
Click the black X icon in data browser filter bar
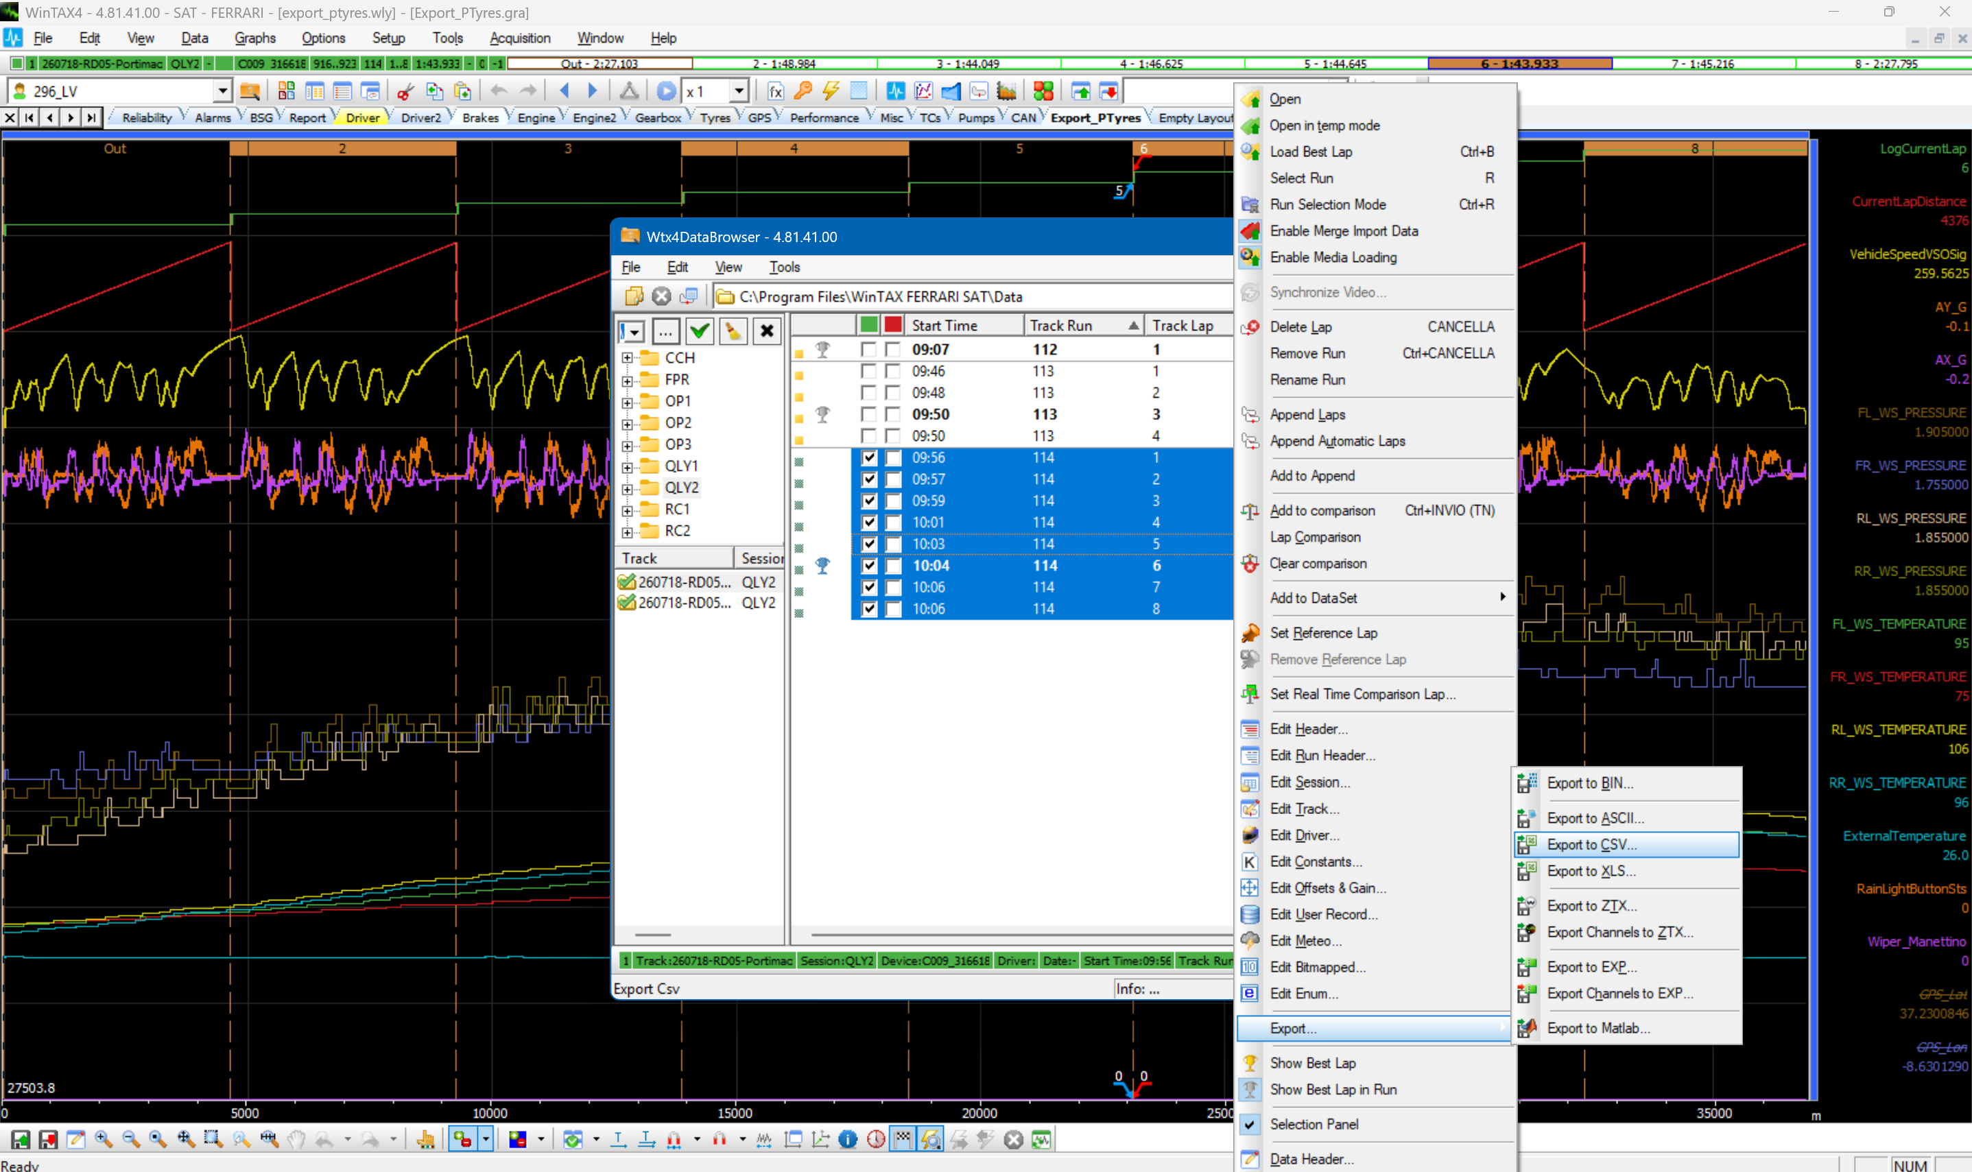point(767,331)
